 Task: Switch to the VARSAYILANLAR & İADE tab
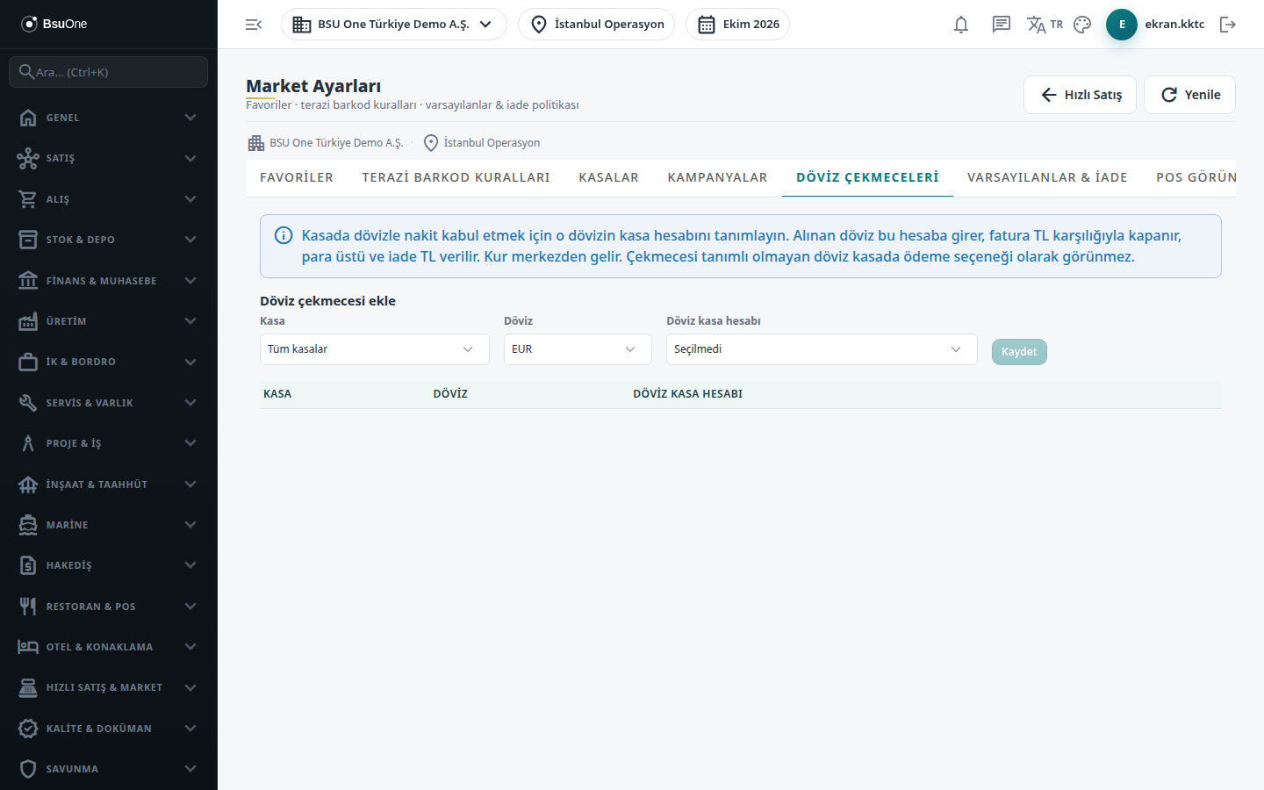[1047, 177]
